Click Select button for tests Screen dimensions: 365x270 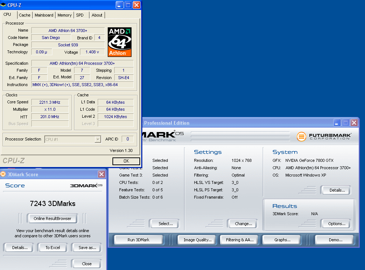(165, 224)
